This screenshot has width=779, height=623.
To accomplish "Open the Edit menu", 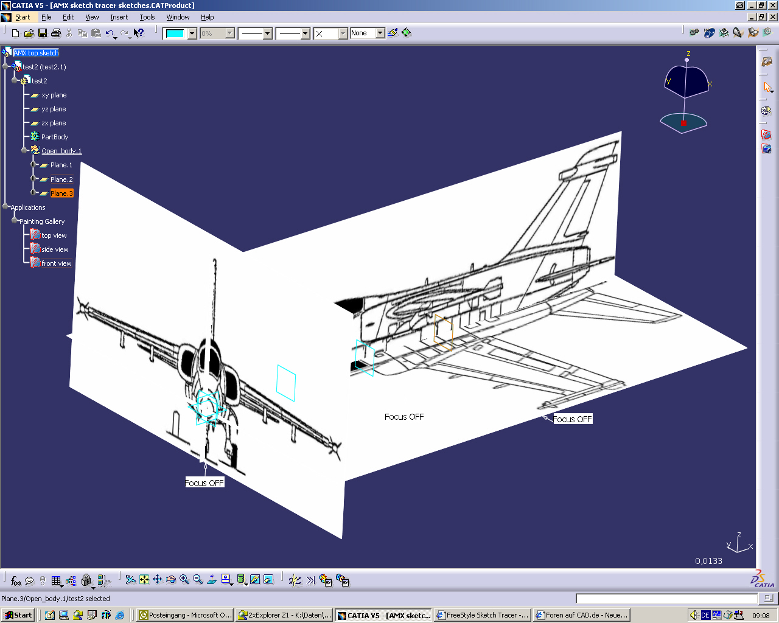I will click(68, 17).
